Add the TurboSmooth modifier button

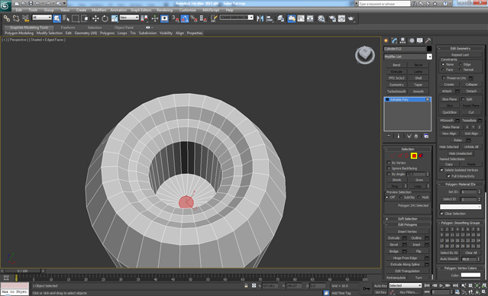[396, 92]
